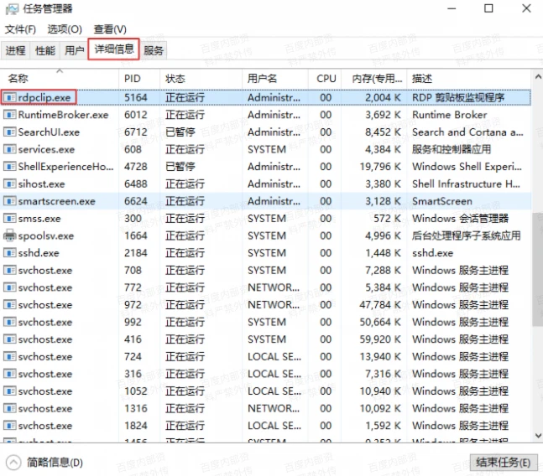The height and width of the screenshot is (476, 543).
Task: Click the SearchUI.exe process icon
Action: click(x=10, y=132)
